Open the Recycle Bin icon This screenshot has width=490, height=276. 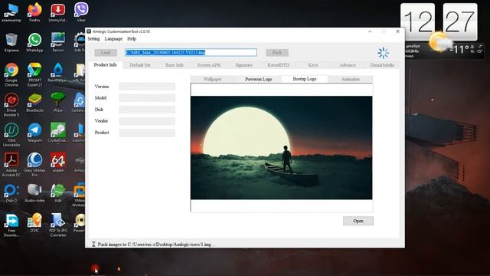[11, 42]
